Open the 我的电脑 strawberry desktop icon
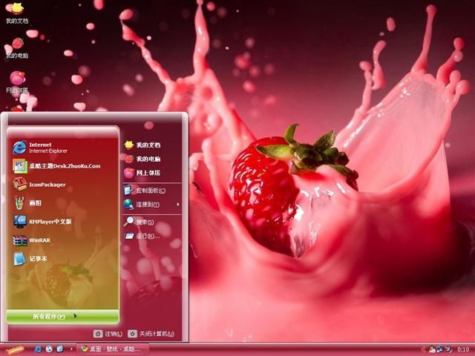Screen dimensions: 475x356 pyautogui.click(x=17, y=47)
